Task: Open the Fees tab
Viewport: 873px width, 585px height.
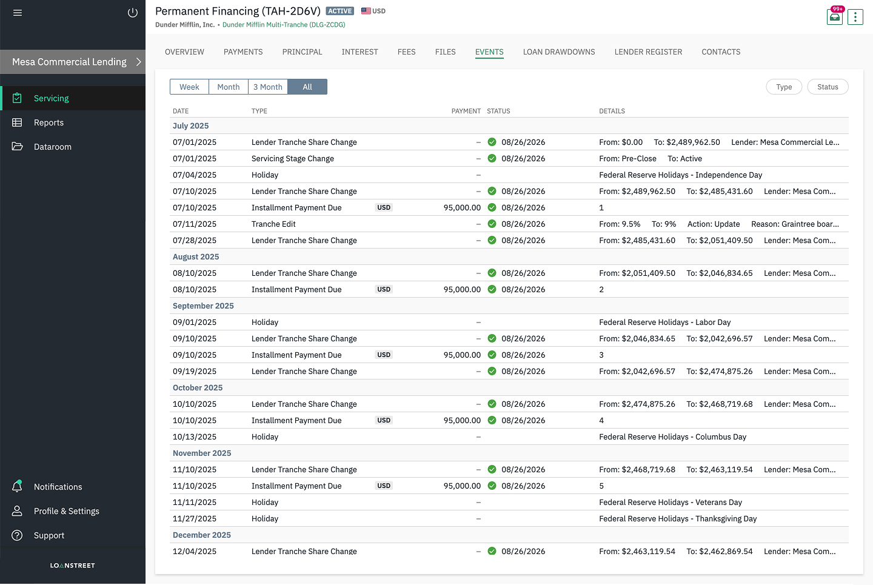Action: click(406, 52)
